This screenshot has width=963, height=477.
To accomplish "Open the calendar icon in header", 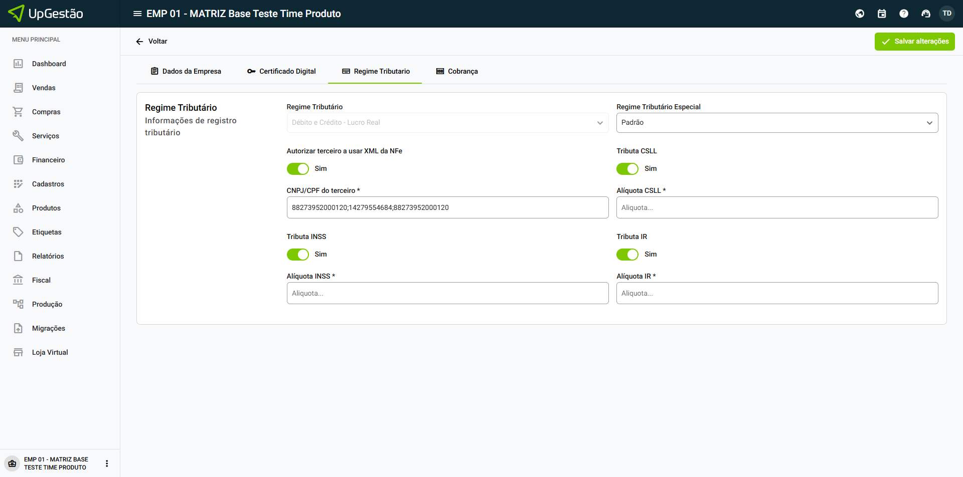I will click(882, 14).
